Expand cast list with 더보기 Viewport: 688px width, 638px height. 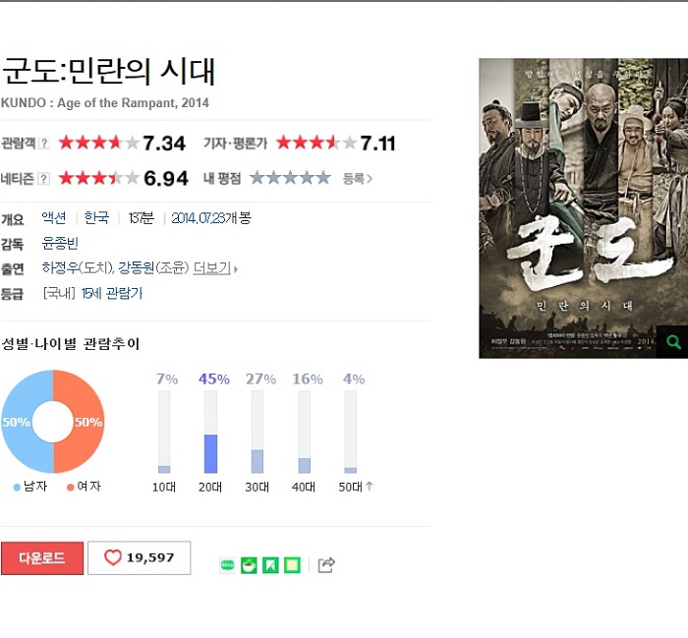[x=215, y=267]
